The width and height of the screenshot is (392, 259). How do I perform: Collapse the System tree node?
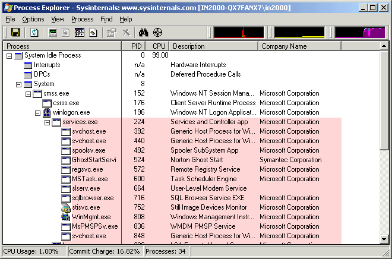pos(19,84)
